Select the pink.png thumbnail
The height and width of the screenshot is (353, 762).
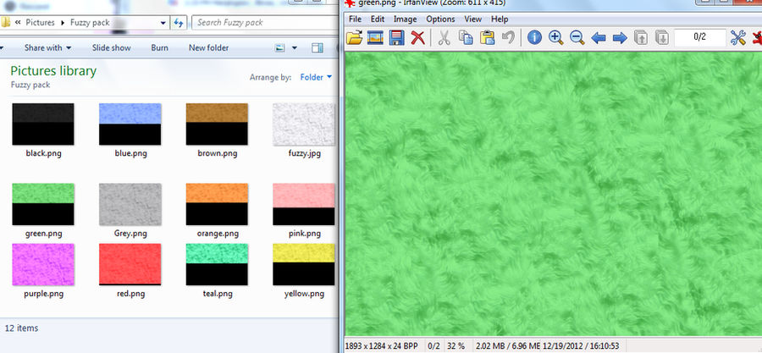304,204
